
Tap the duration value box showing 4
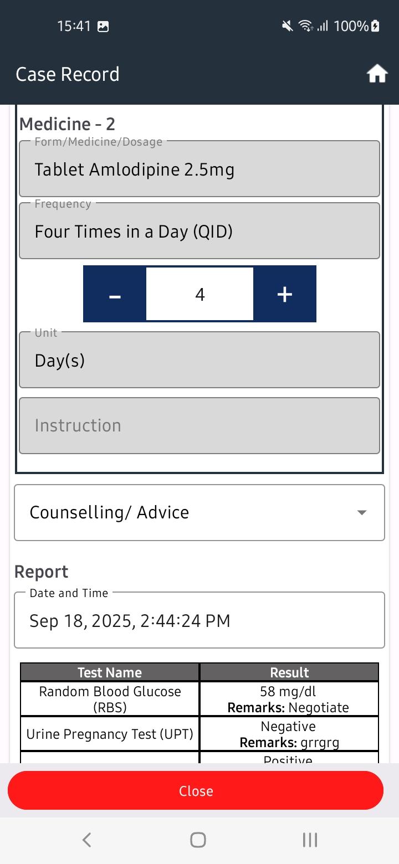pos(199,294)
